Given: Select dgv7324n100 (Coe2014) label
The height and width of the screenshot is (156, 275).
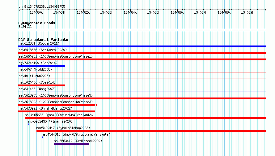Looking at the screenshot, I should 38,63.
